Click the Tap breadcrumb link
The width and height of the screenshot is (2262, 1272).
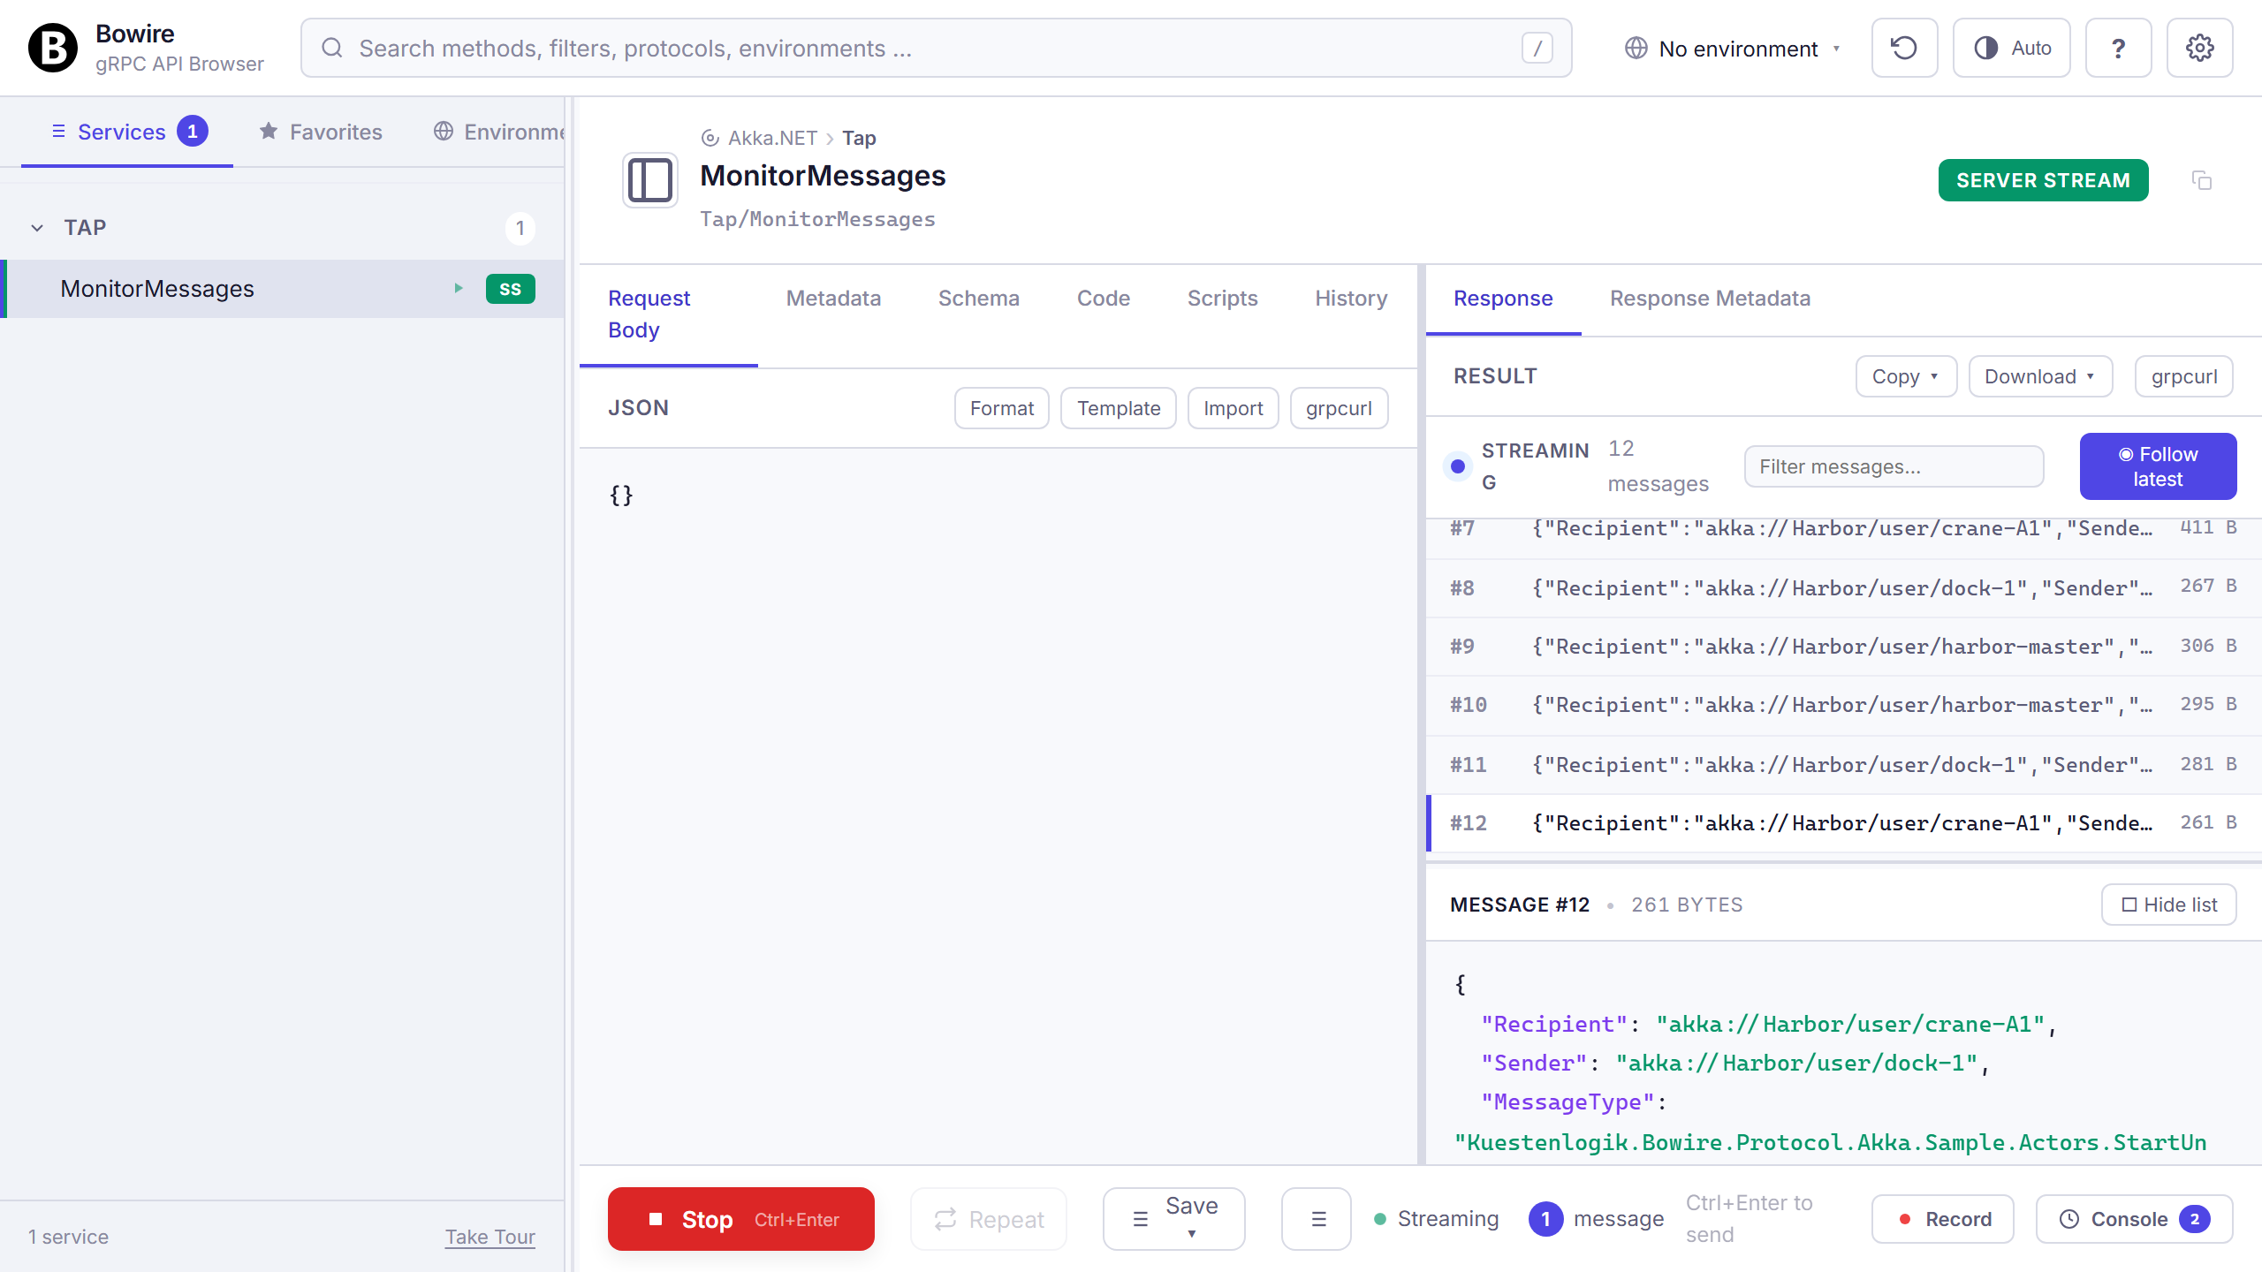point(859,138)
